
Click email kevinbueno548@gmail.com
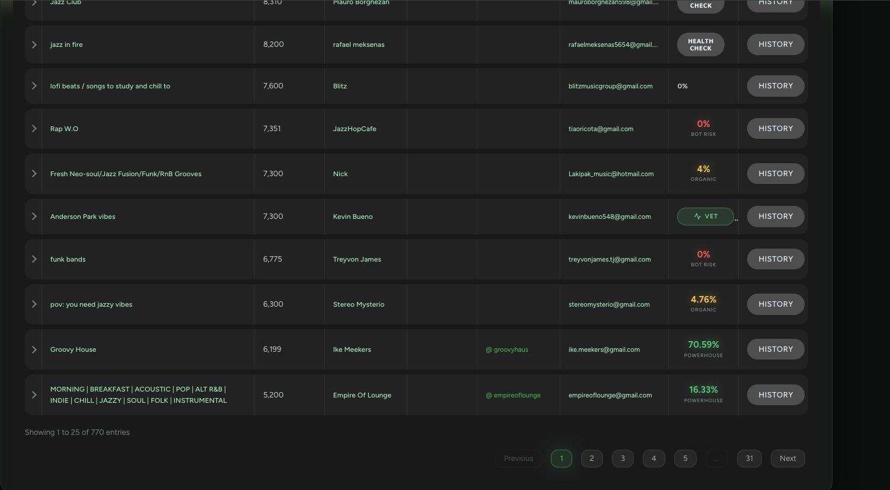click(610, 217)
